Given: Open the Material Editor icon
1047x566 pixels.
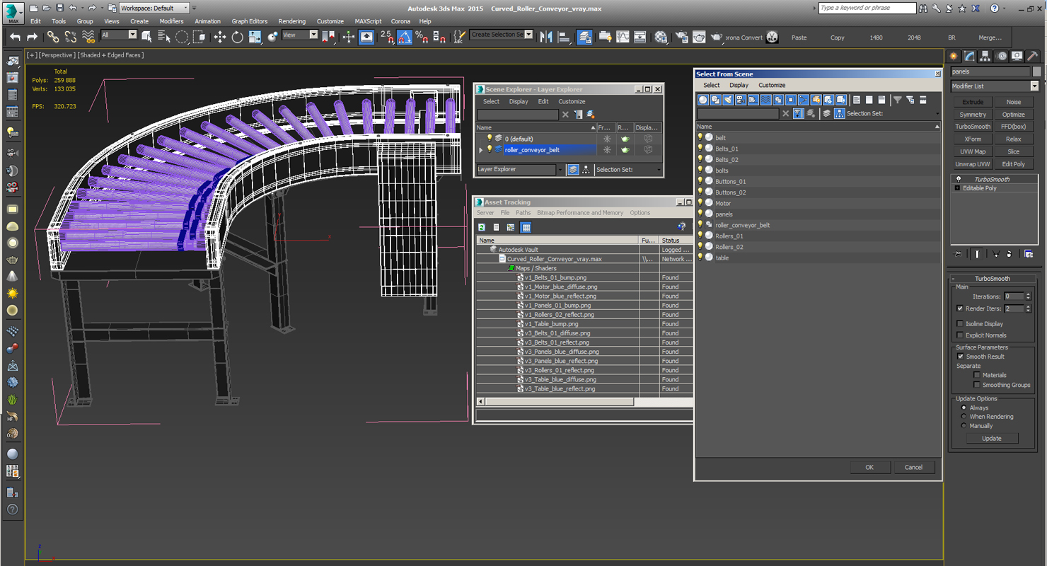Looking at the screenshot, I should [661, 37].
